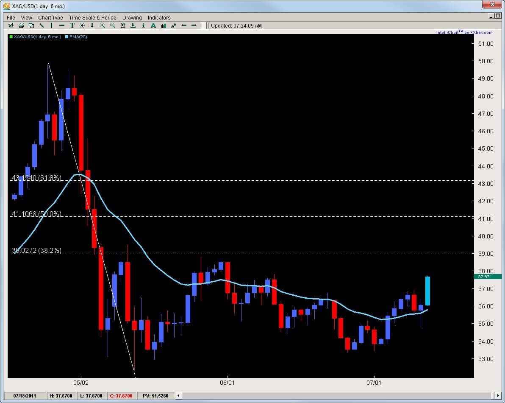The height and width of the screenshot is (403, 505).
Task: Click the export chart data toolbar icon
Action: (x=11, y=25)
